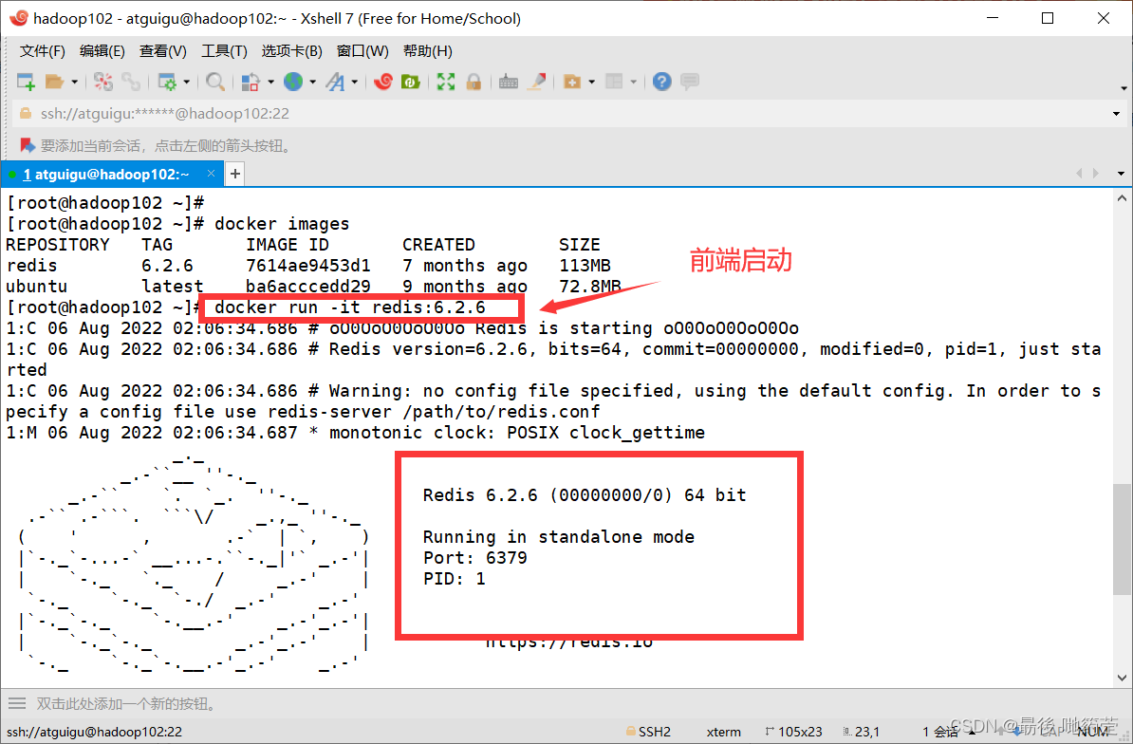Click the xterm status bar entry

[x=723, y=732]
